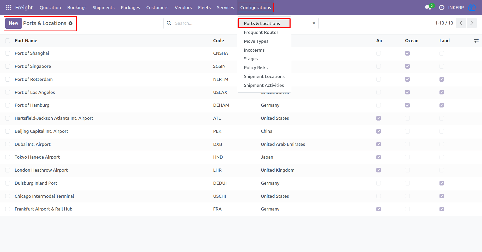Toggle Air checkbox for Beijing Capital Int. Airport
The height and width of the screenshot is (252, 482).
[379, 131]
